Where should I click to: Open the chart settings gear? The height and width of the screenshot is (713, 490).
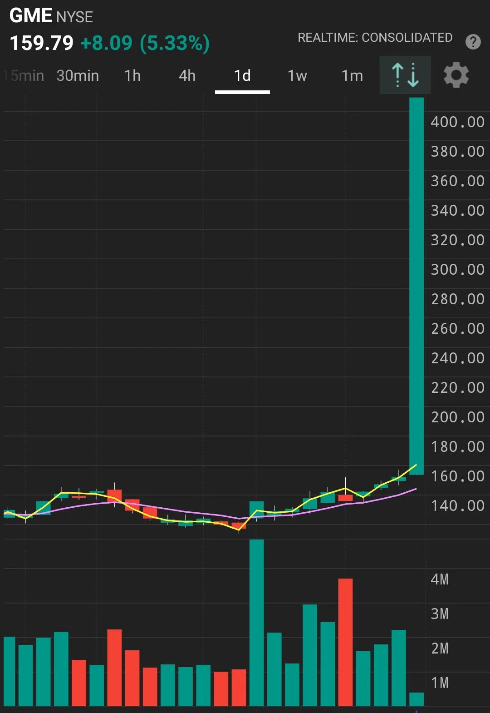456,75
